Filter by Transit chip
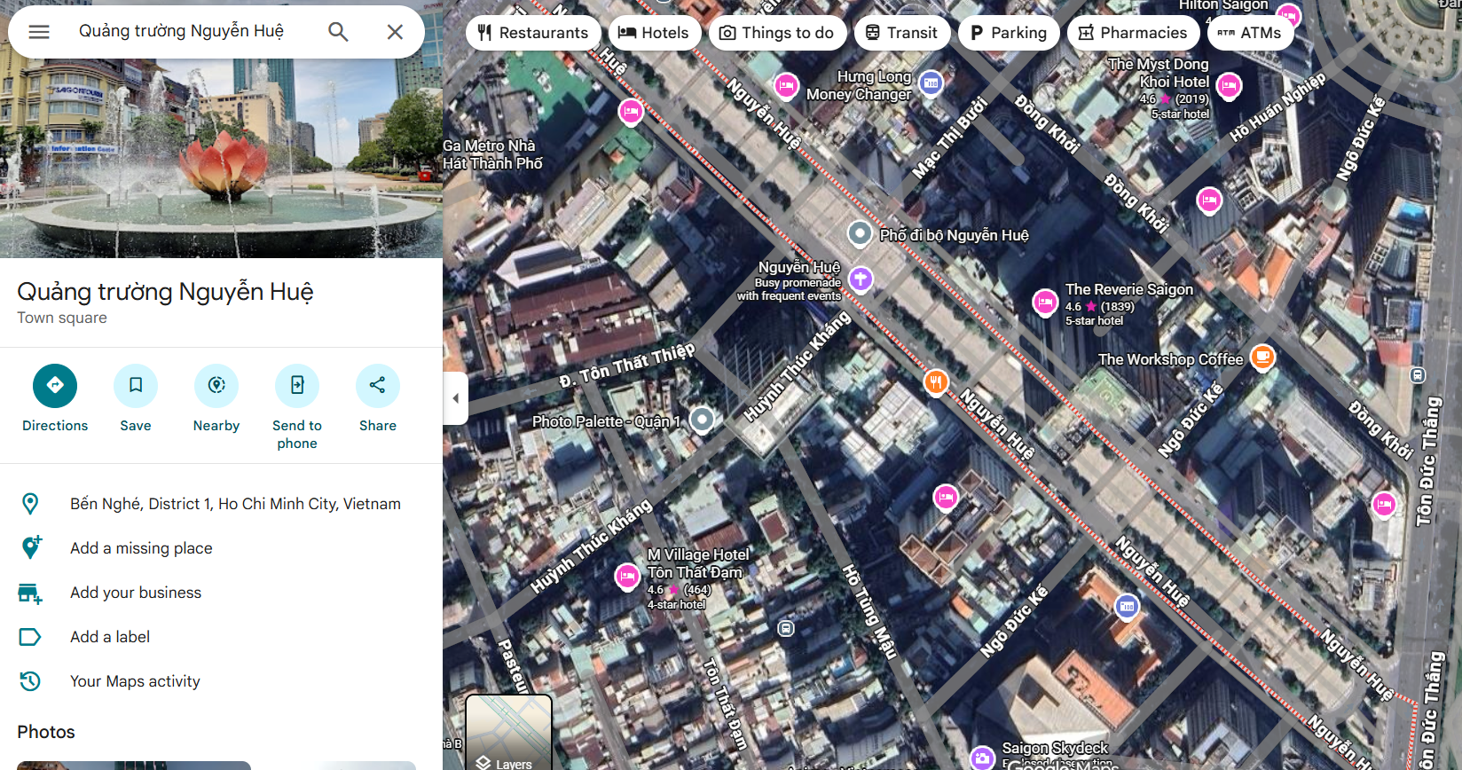 (902, 33)
